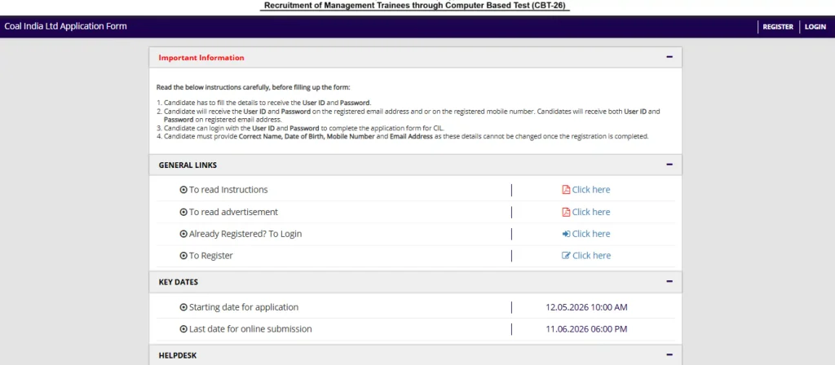This screenshot has width=835, height=365.
Task: Click the PDF icon for read advertisement
Action: pyautogui.click(x=566, y=212)
